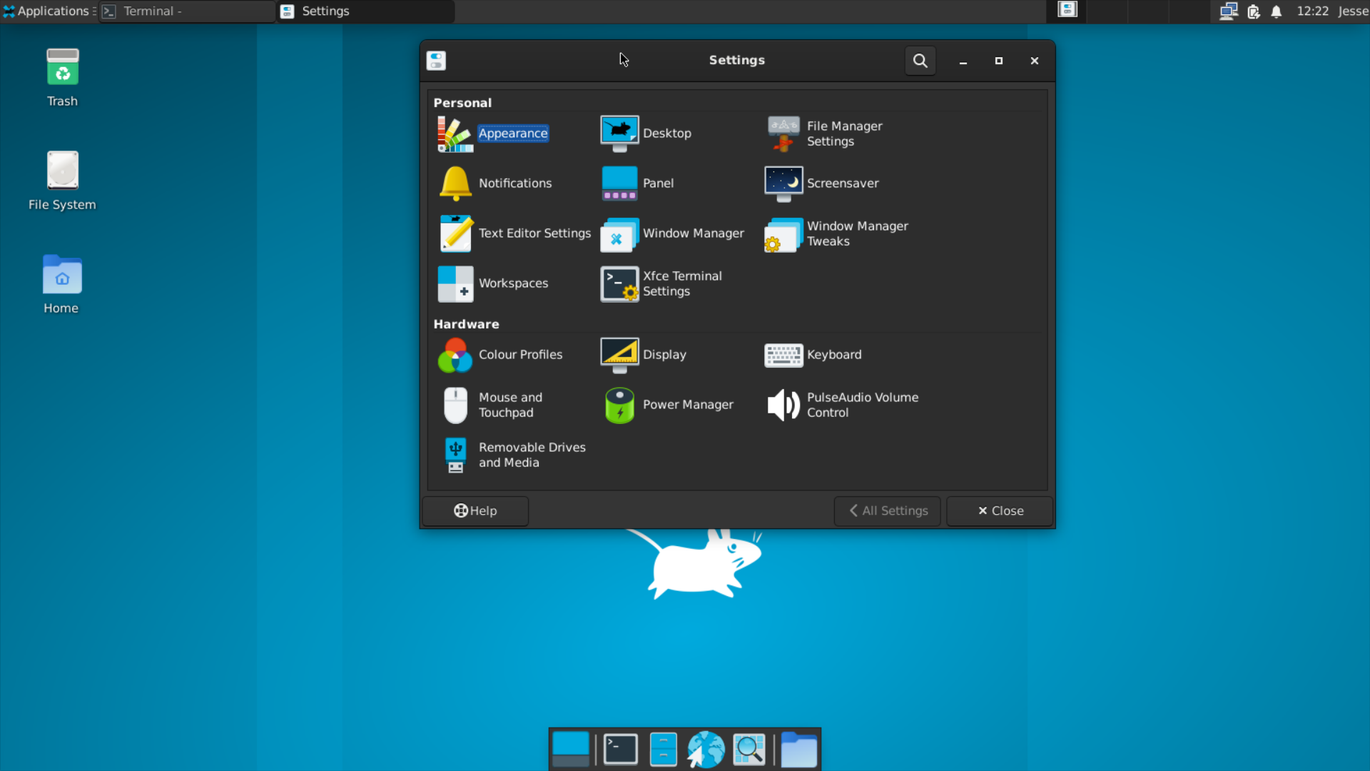Launch web browser from the dock
Viewport: 1370px width, 771px height.
click(x=706, y=750)
